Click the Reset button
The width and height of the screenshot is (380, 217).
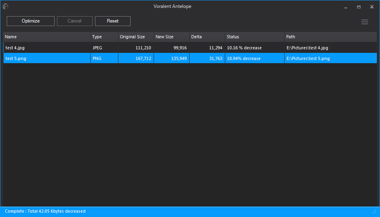pyautogui.click(x=113, y=21)
